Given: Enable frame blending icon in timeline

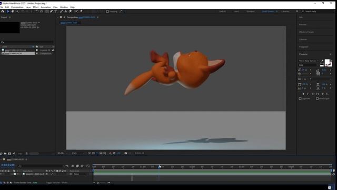Looking at the screenshot, I should [77, 166].
